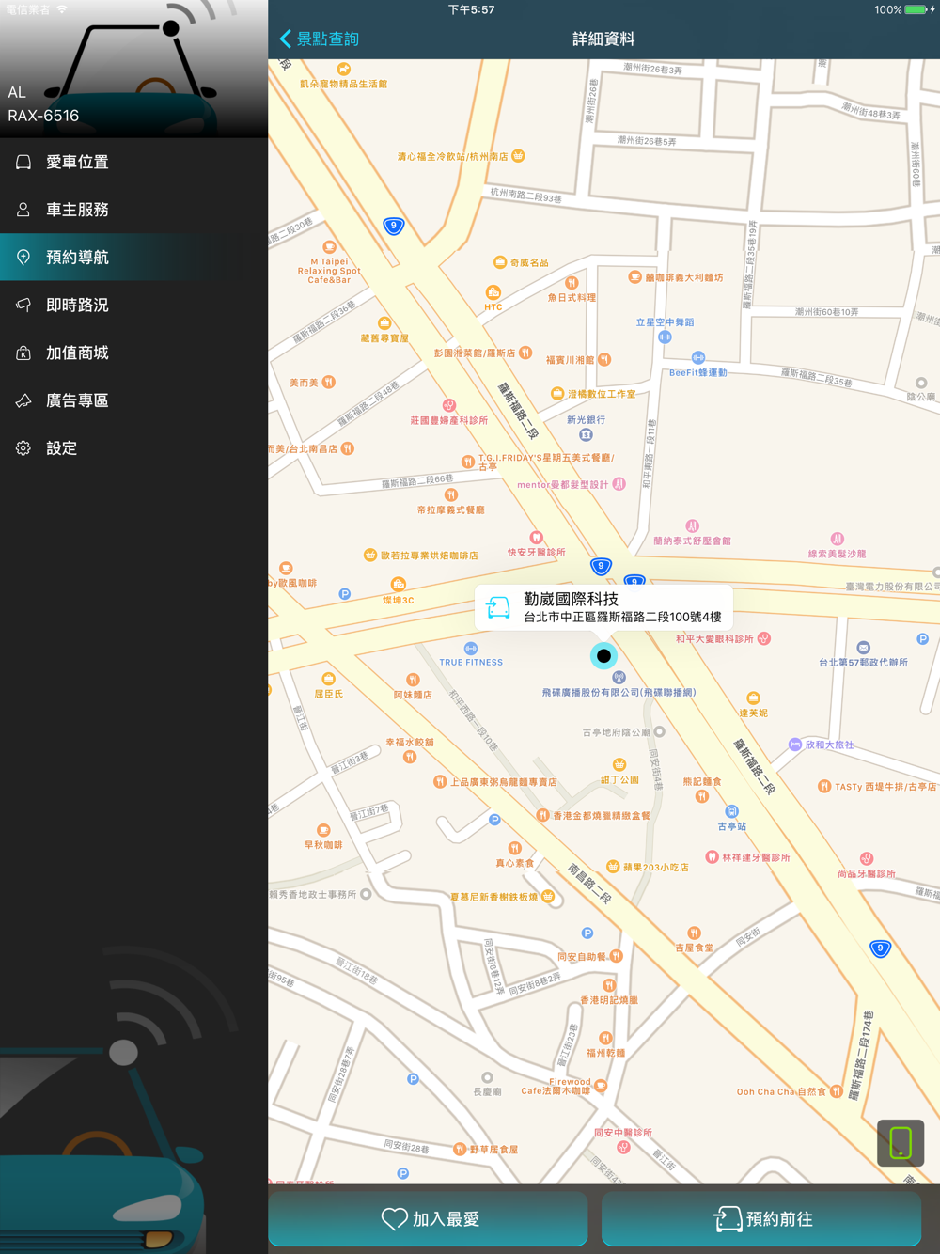This screenshot has width=940, height=1254.
Task: Tap the 綠索美髮沙龍 marker
Action: coord(837,539)
